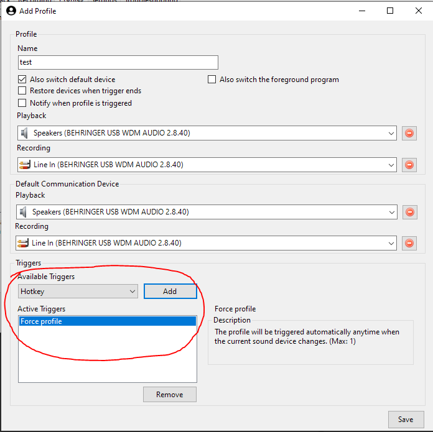Click the Add trigger button
The width and height of the screenshot is (433, 432).
click(170, 292)
